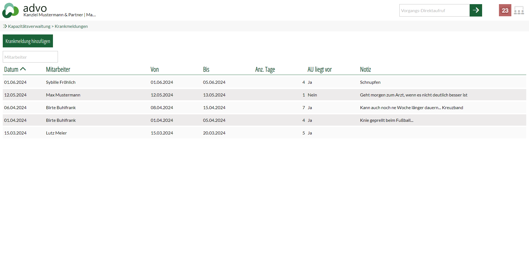The height and width of the screenshot is (264, 529).
Task: Toggle the Datum sort arrow
Action: coord(23,69)
